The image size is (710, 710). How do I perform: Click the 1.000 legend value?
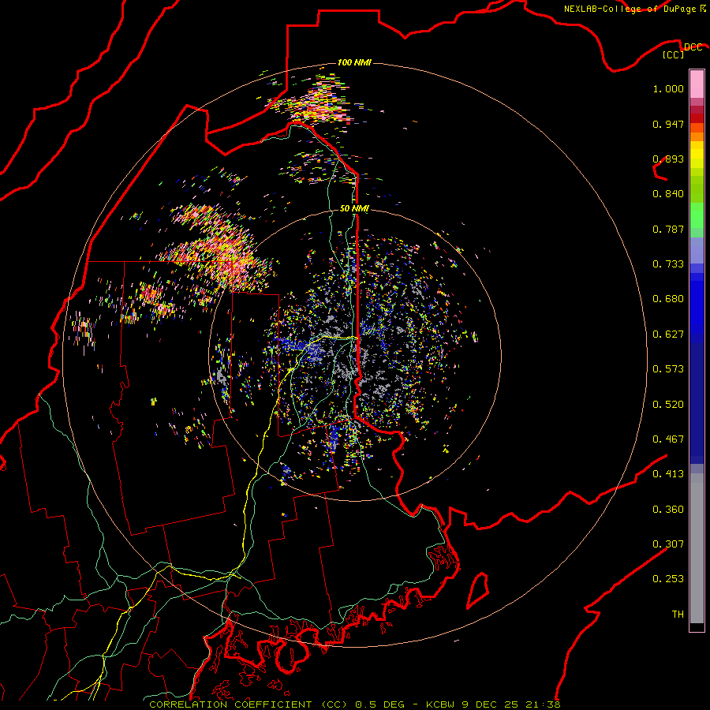(x=668, y=88)
